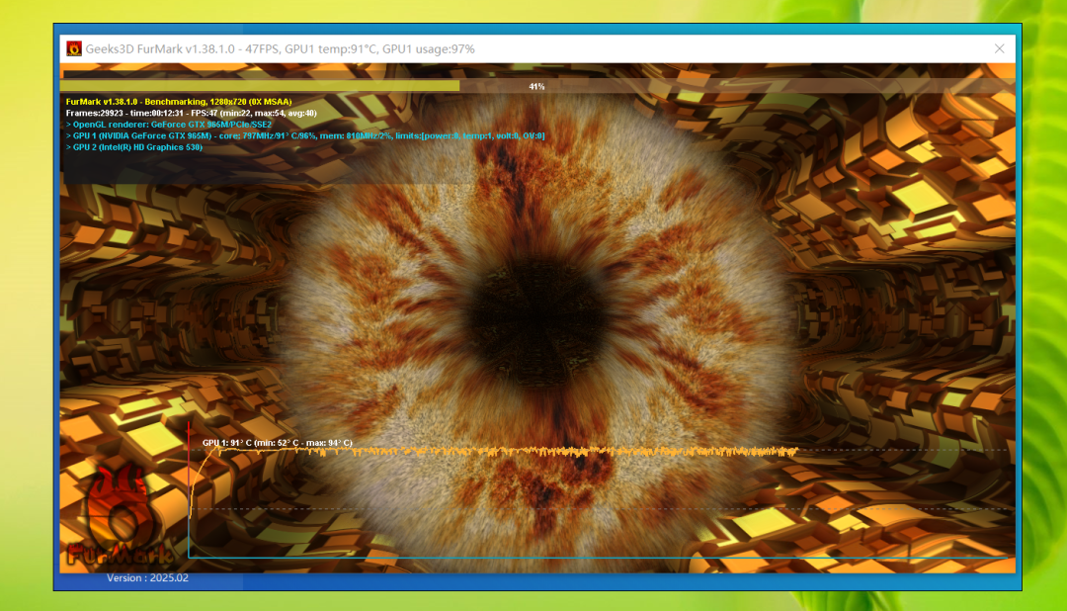Image resolution: width=1067 pixels, height=611 pixels.
Task: Click the 'OpenGL renderer: GeForce GTX 965M' line
Action: pyautogui.click(x=169, y=125)
